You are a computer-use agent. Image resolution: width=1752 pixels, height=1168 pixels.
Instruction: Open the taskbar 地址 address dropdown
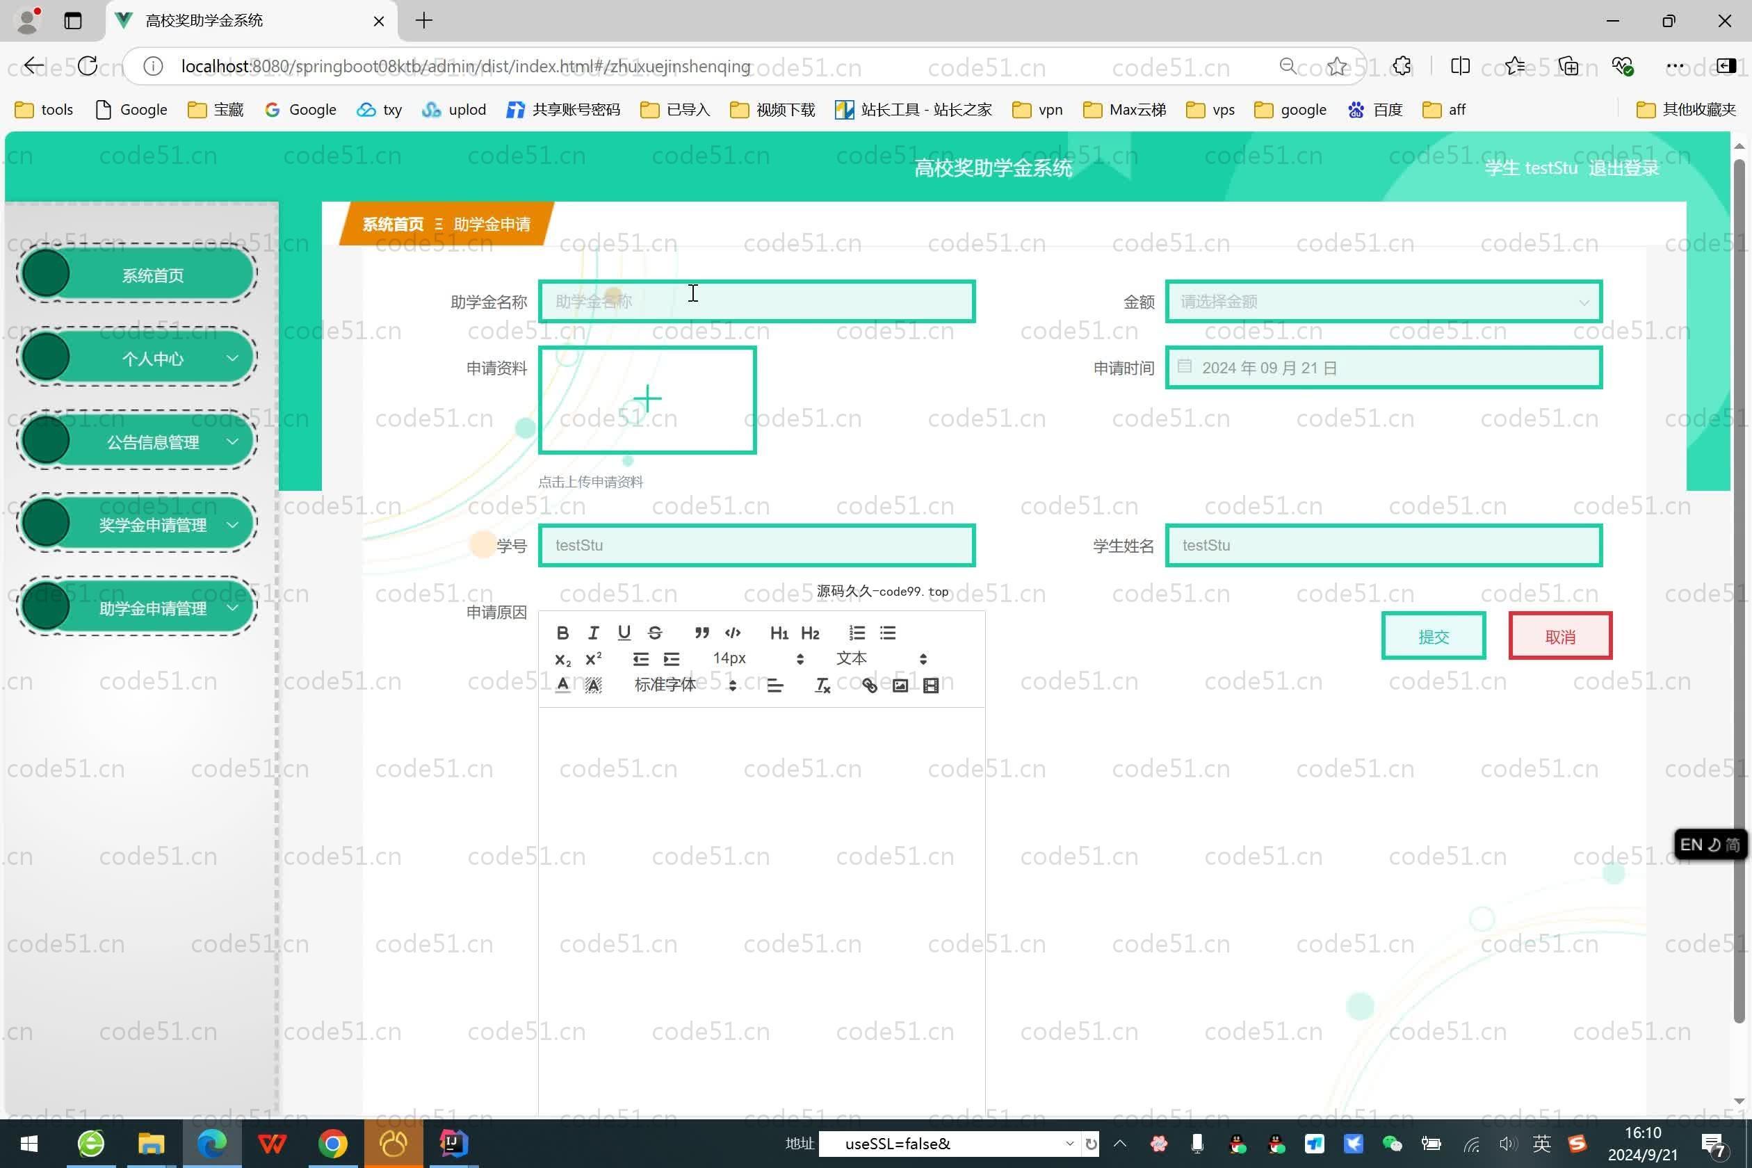click(1069, 1144)
